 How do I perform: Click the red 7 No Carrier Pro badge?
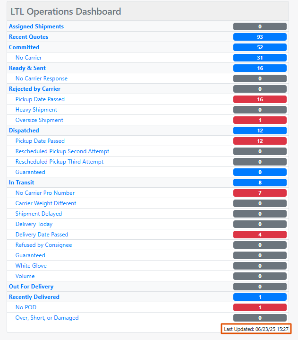pos(260,193)
